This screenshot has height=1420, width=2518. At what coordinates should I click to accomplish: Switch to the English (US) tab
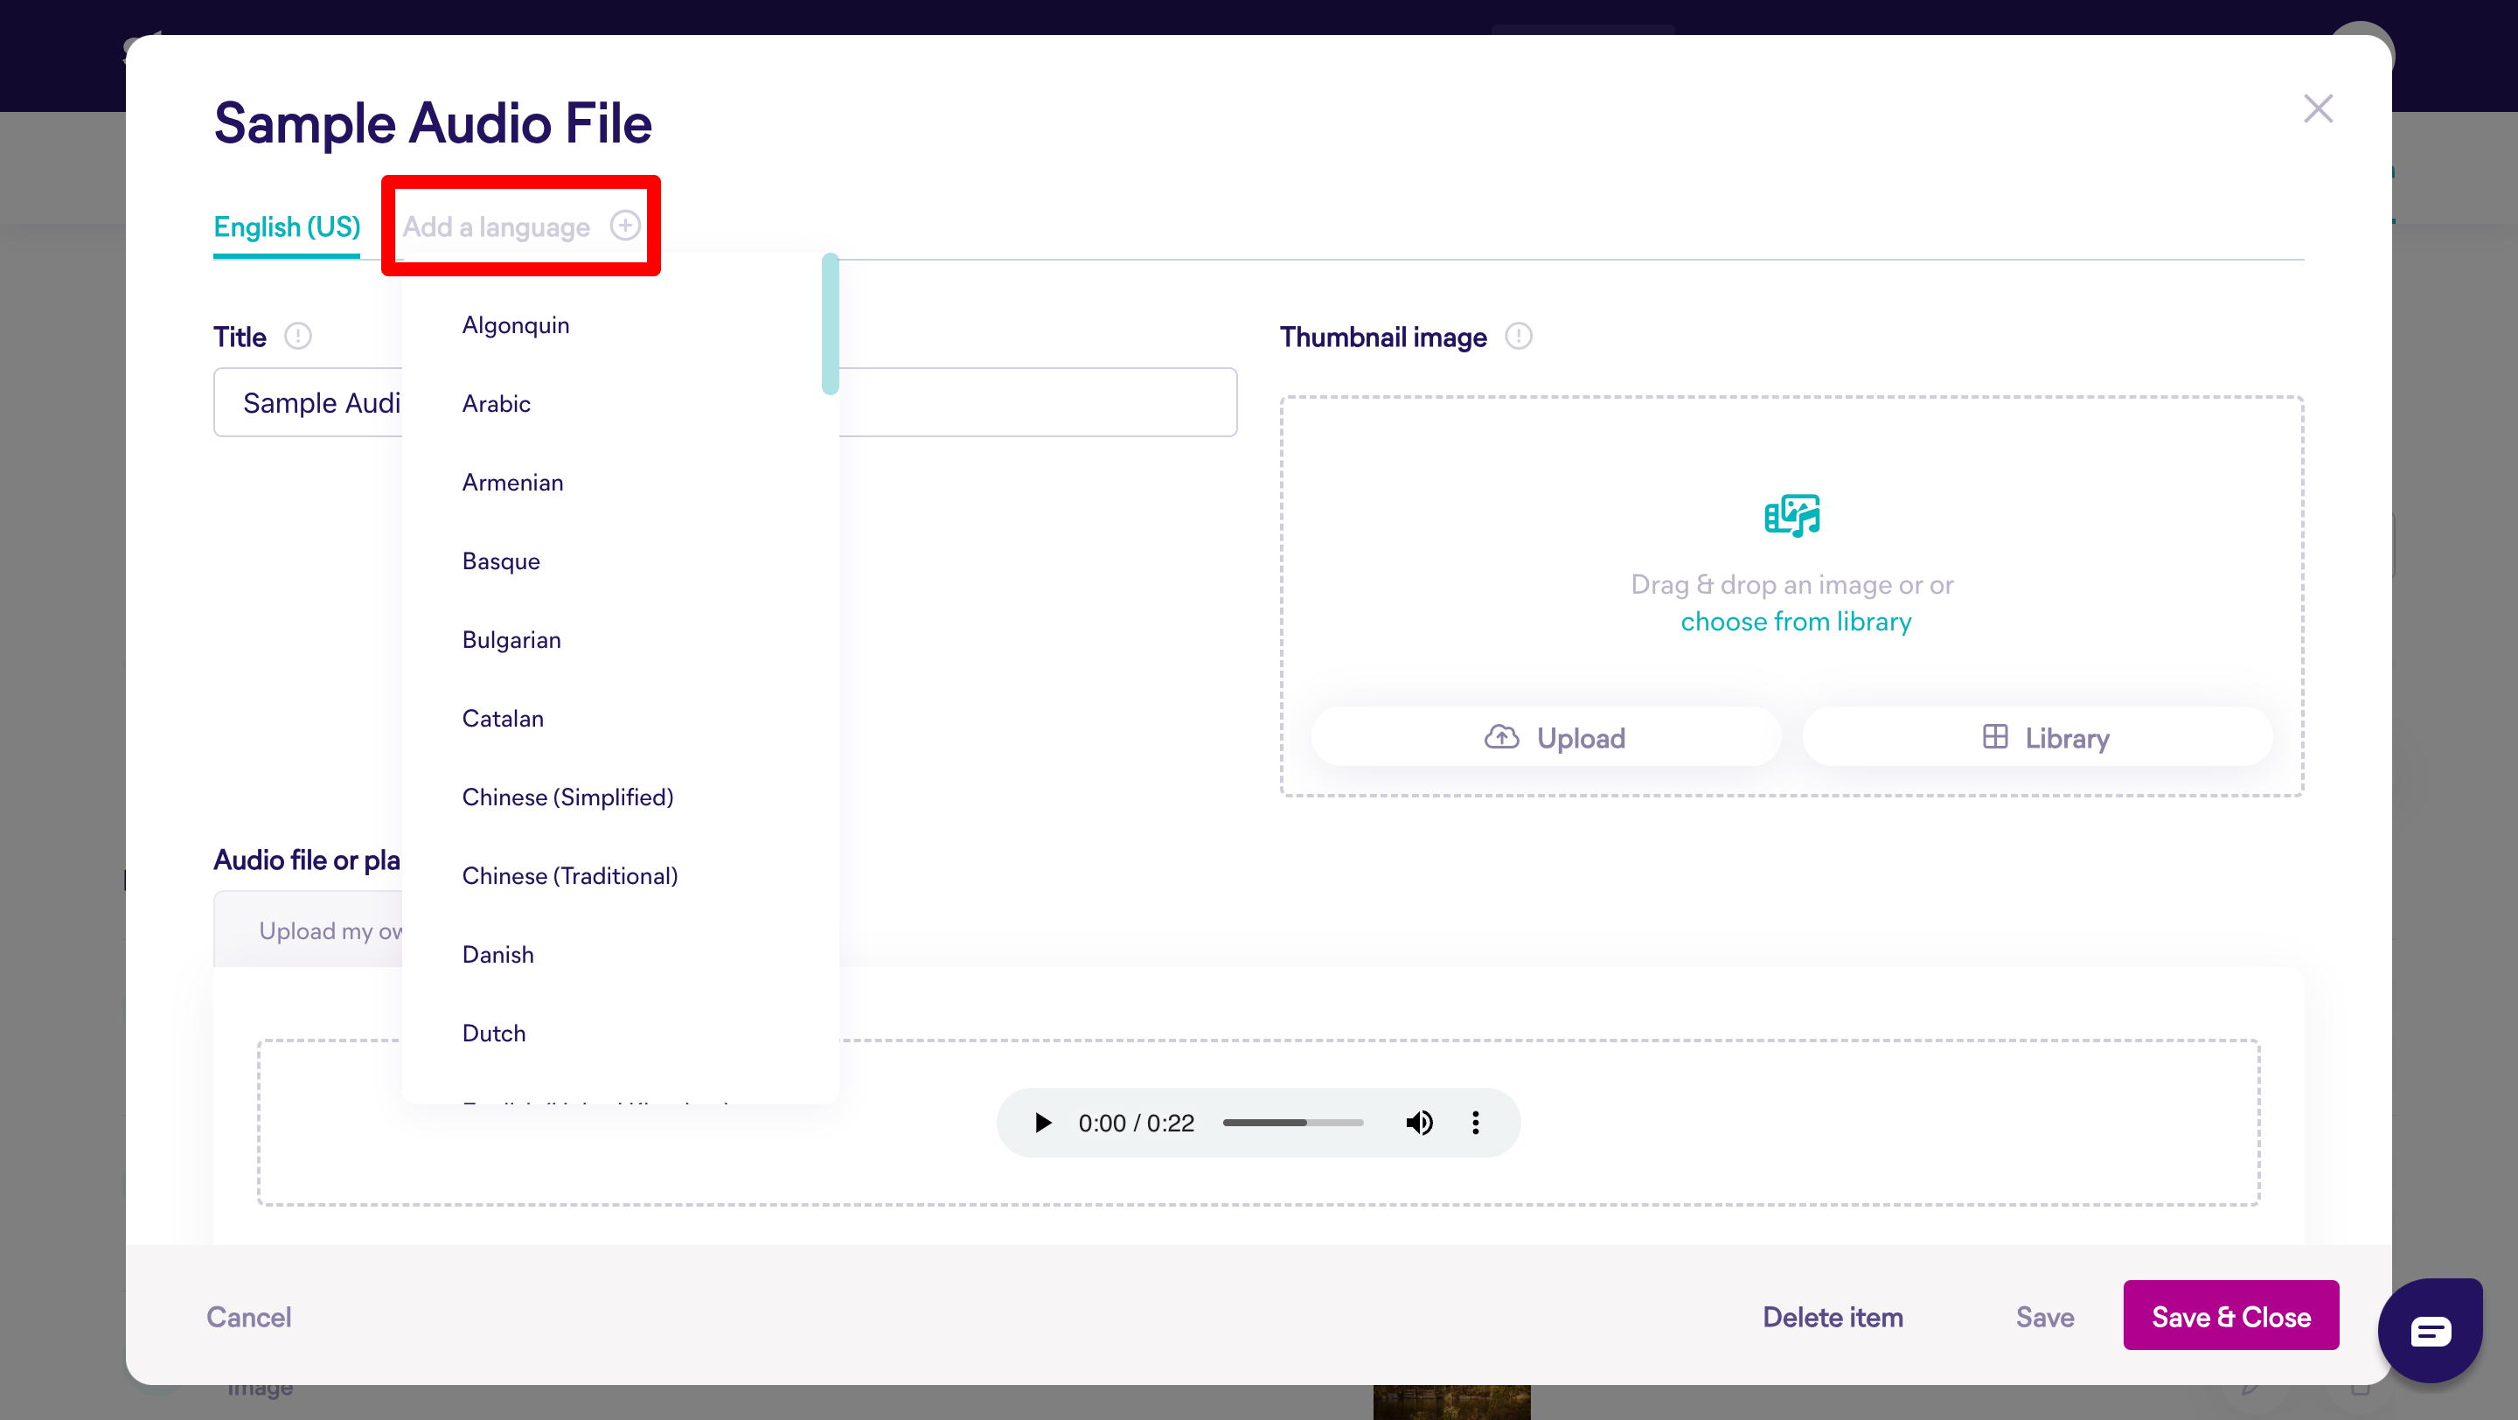(x=287, y=226)
